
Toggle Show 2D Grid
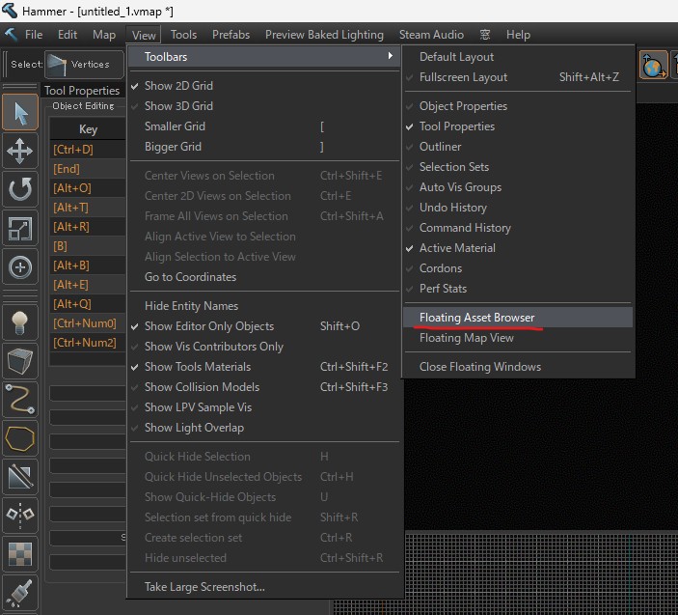(x=264, y=86)
